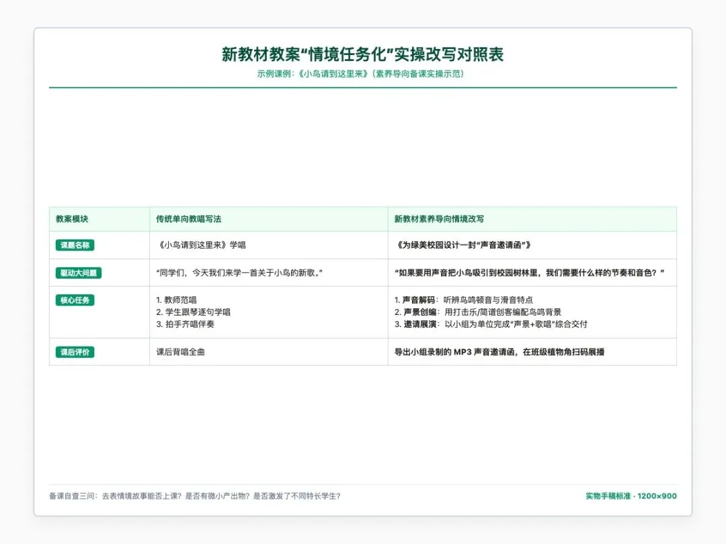Click the line 3. 邀请展演
This screenshot has height=544, width=726.
pyautogui.click(x=491, y=324)
